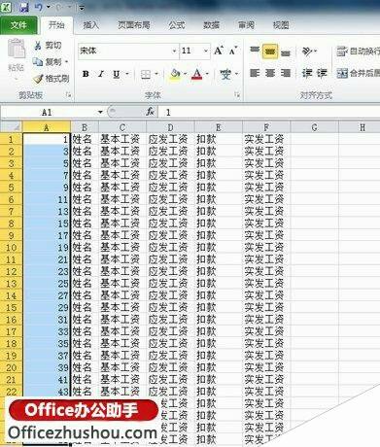Click the 变 phonetic guide icon
This screenshot has width=380, height=447.
click(225, 75)
